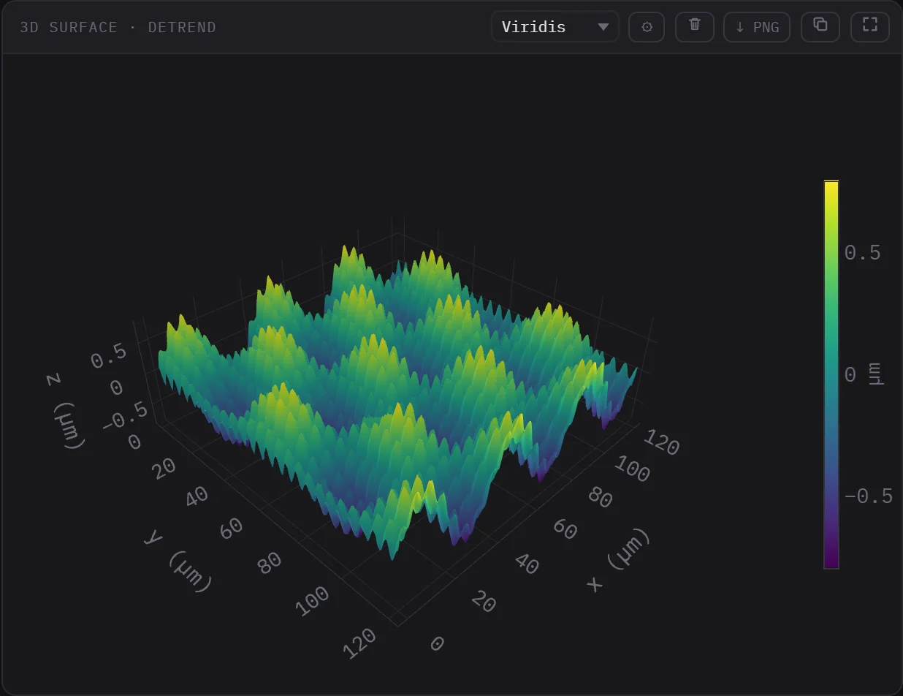Click the y-axis tick label 40

tap(196, 496)
